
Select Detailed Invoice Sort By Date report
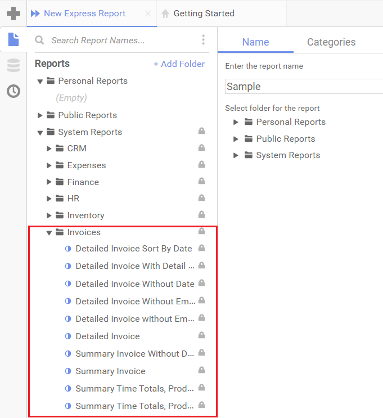pyautogui.click(x=134, y=249)
